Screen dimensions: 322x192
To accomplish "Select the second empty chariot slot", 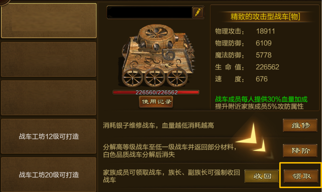I will (x=49, y=59).
